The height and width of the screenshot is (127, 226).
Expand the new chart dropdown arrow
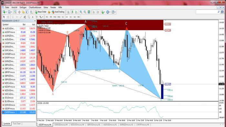(x=6, y=12)
